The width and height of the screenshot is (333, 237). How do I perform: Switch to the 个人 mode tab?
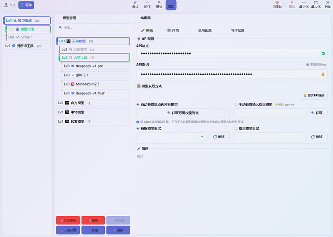pyautogui.click(x=10, y=5)
